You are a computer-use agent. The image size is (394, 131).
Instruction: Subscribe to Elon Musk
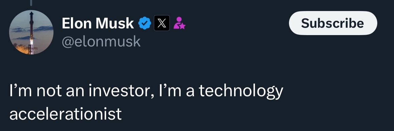[x=333, y=23]
